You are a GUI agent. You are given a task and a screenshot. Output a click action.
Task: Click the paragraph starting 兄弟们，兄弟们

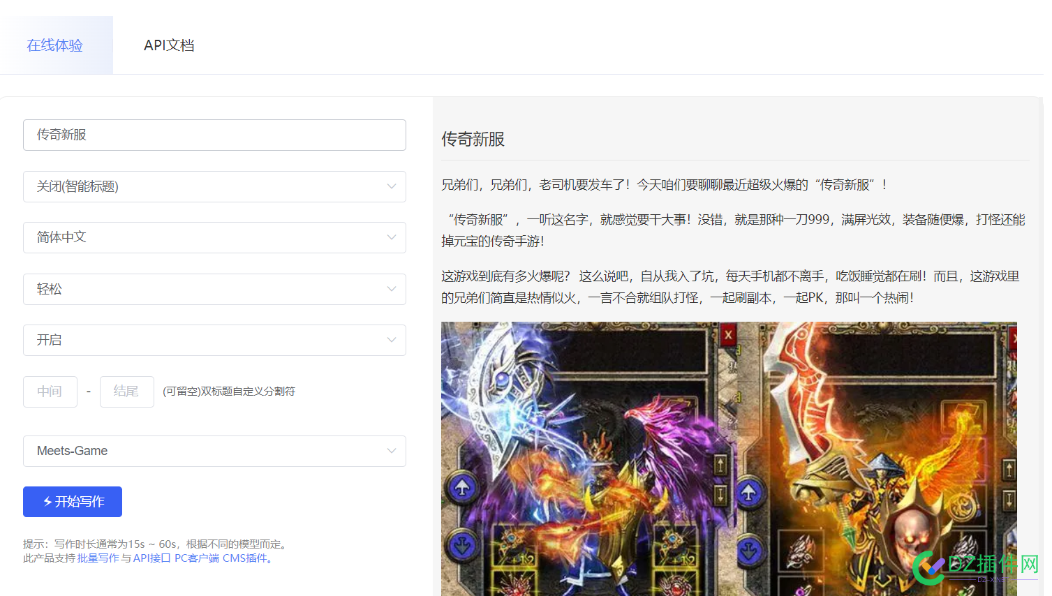click(664, 185)
